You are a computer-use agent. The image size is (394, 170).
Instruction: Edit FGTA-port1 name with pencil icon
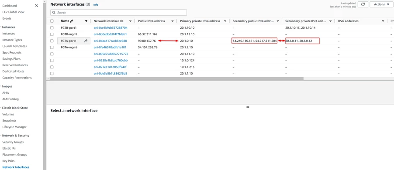tap(86, 41)
